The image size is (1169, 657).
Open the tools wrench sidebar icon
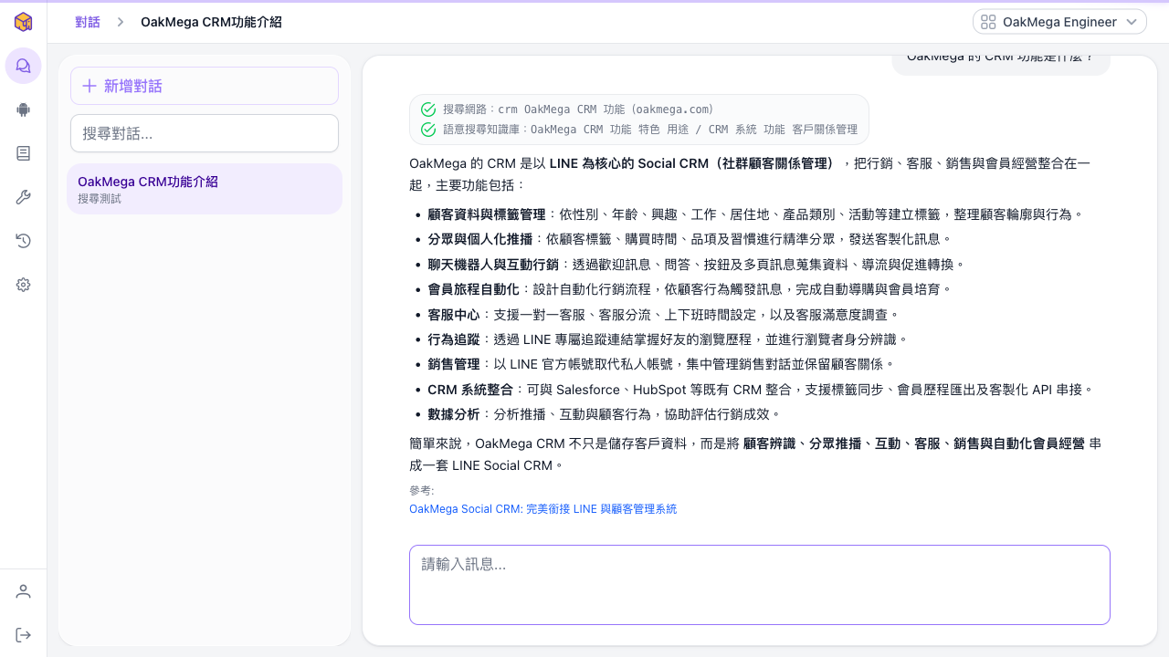24,197
